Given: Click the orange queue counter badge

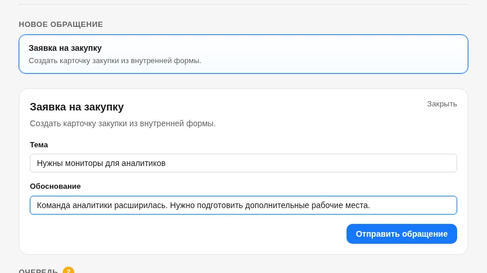Looking at the screenshot, I should [x=68, y=270].
